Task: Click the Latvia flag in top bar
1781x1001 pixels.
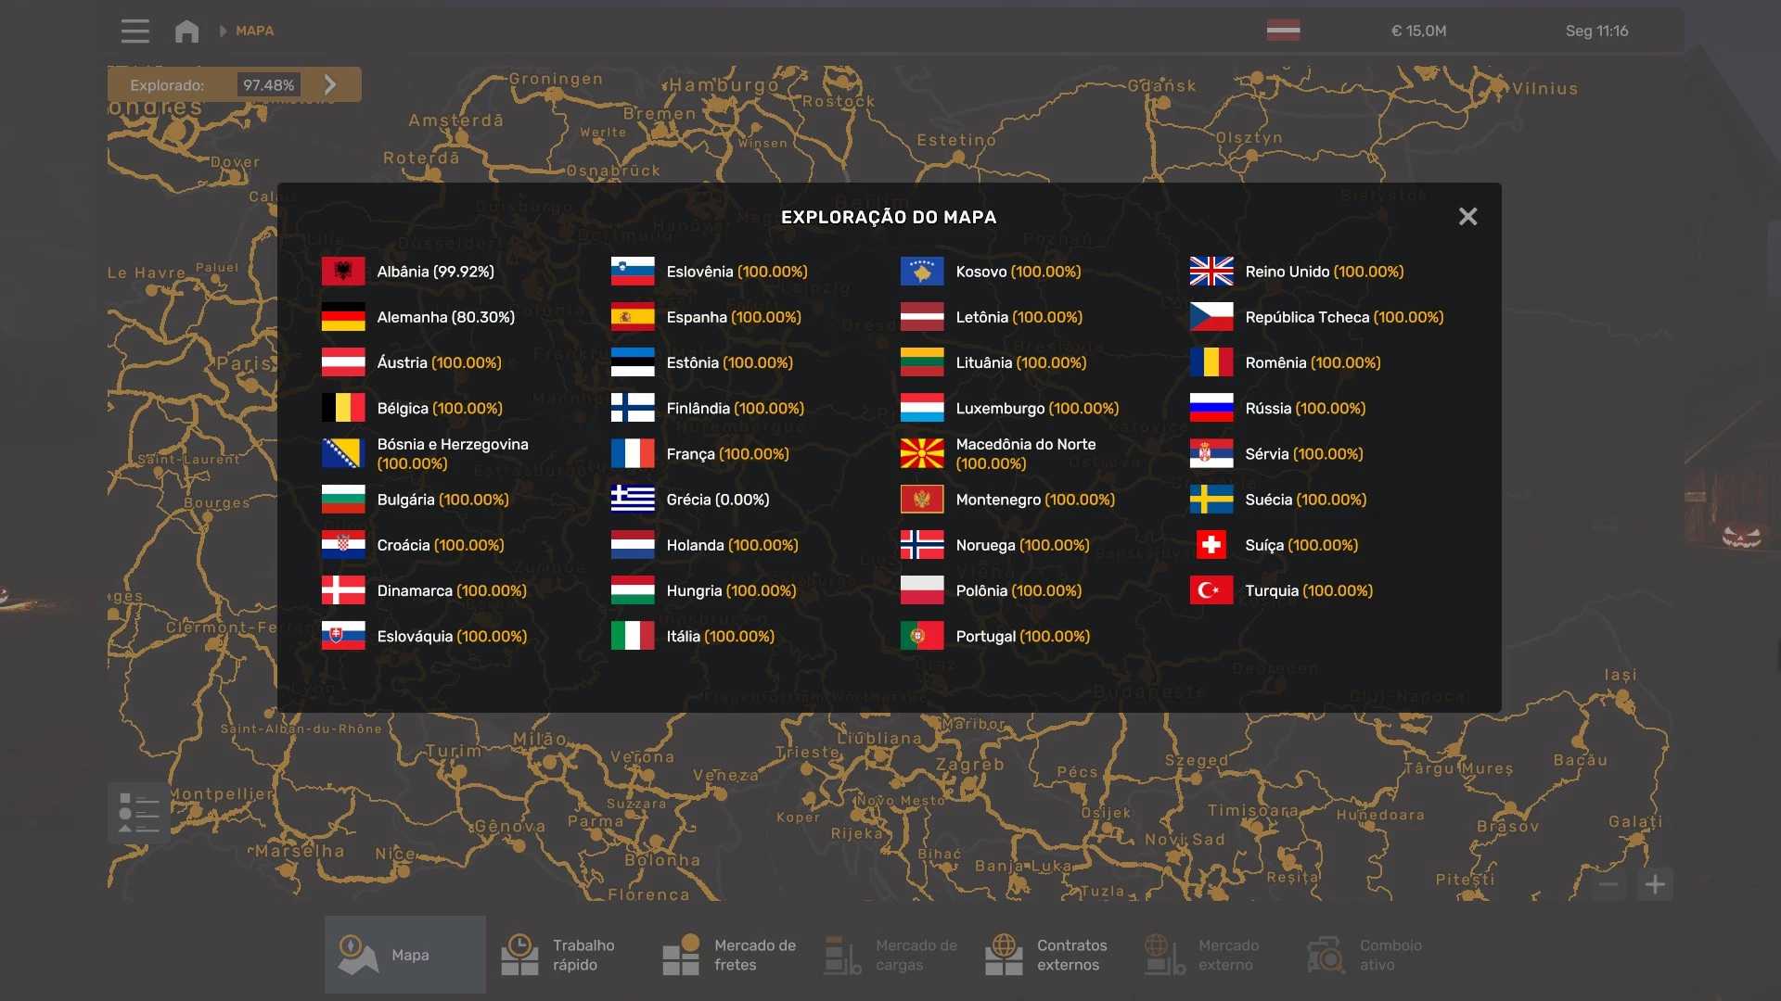Action: 1283,31
